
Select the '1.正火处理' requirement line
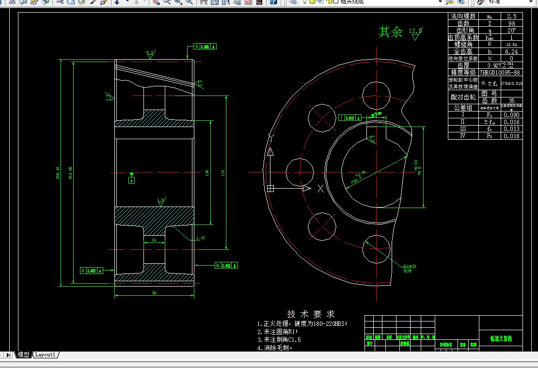pos(302,324)
